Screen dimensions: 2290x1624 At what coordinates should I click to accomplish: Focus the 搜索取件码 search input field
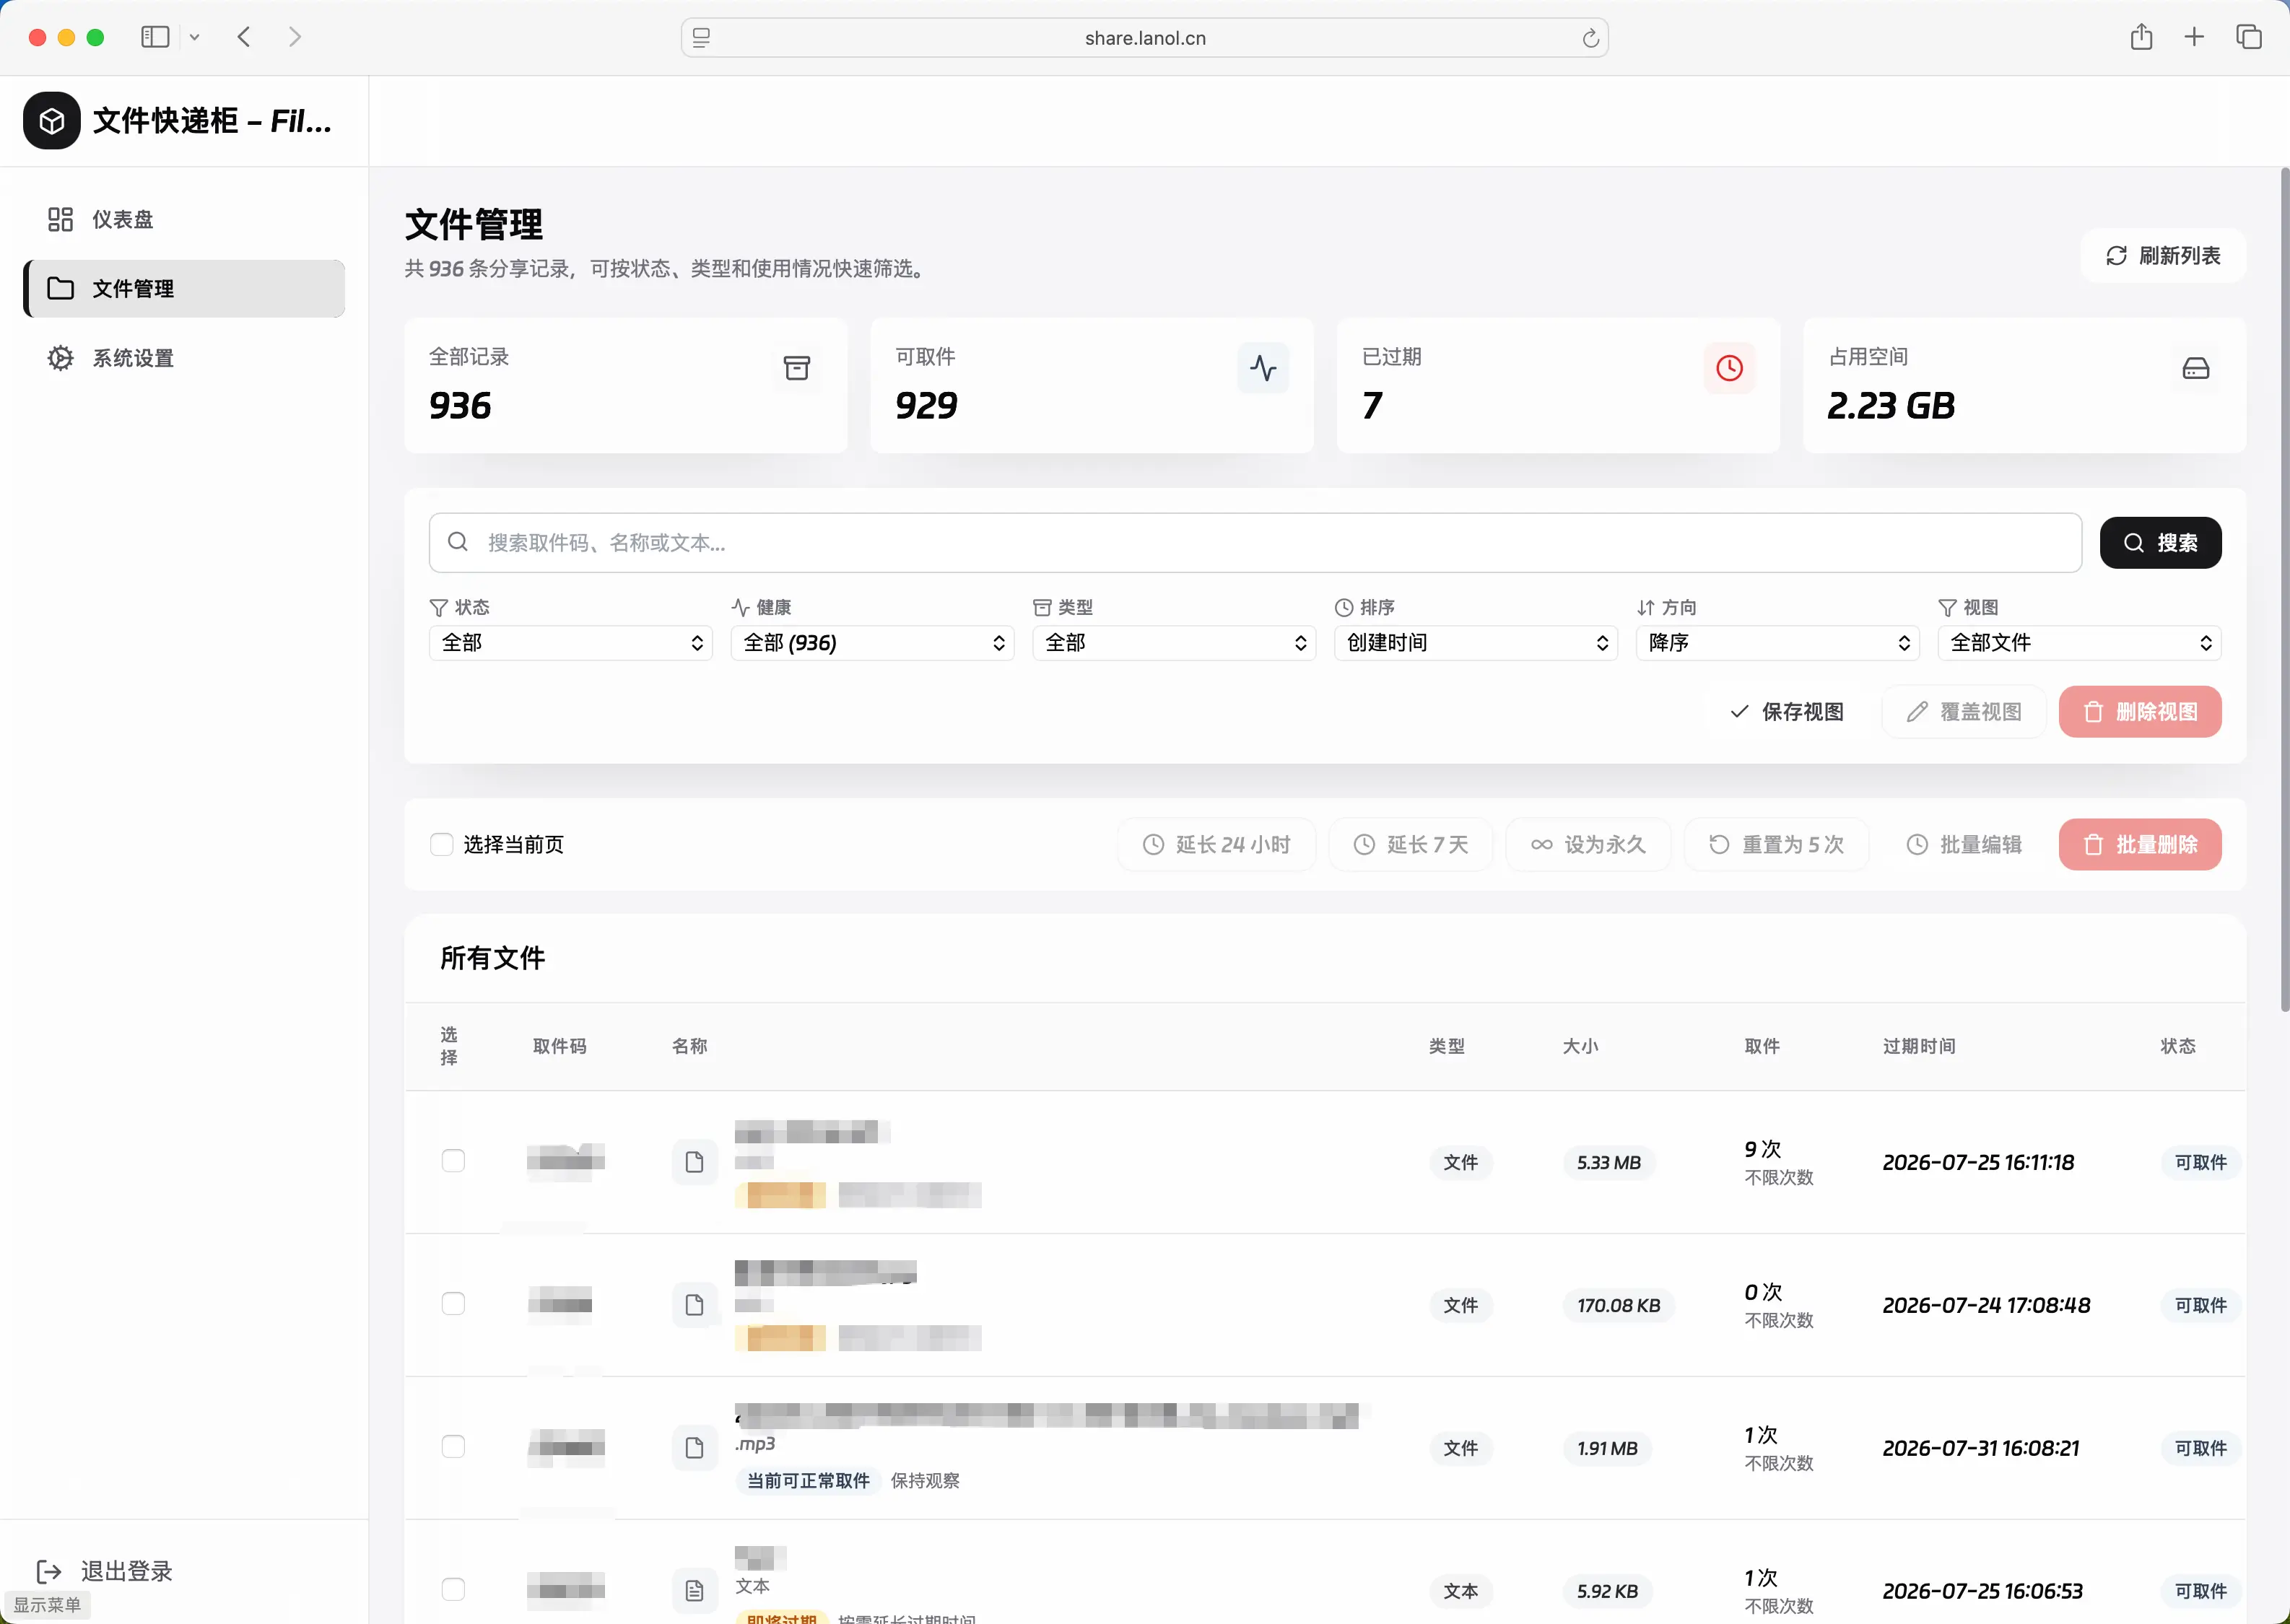(x=1255, y=543)
